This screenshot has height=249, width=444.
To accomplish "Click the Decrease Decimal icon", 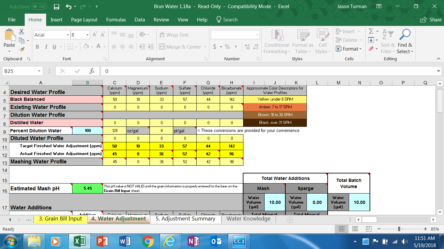I will (x=256, y=47).
